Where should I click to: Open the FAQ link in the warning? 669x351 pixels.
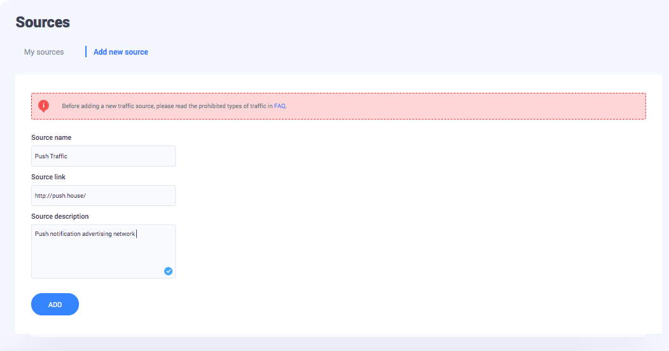pos(280,106)
